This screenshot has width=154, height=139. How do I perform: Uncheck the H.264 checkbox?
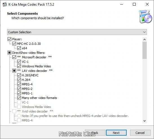point(19,80)
